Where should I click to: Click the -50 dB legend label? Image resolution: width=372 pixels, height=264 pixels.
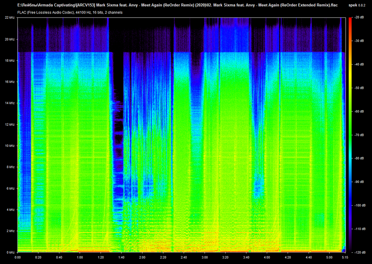(x=359, y=88)
